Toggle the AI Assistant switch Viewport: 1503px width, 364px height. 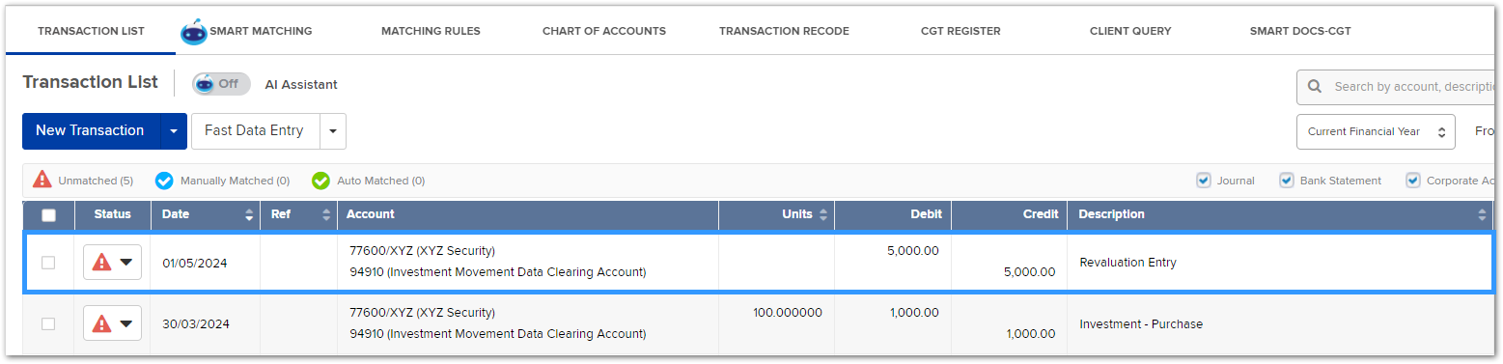click(x=221, y=84)
